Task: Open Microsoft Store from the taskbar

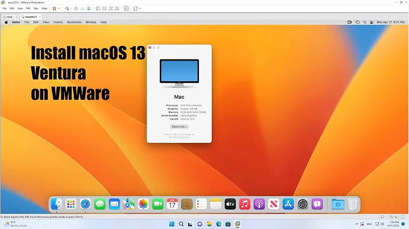Action: click(228, 224)
